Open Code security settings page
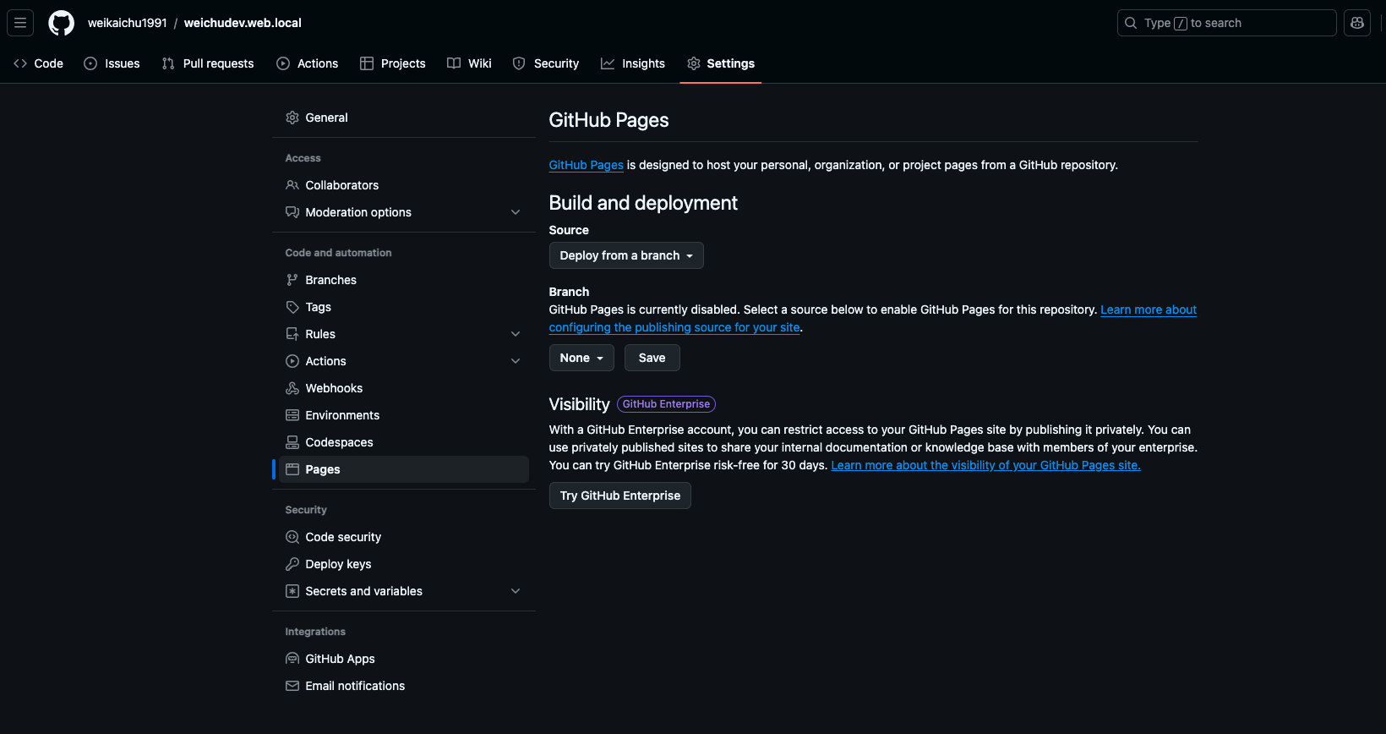1386x734 pixels. [404, 537]
